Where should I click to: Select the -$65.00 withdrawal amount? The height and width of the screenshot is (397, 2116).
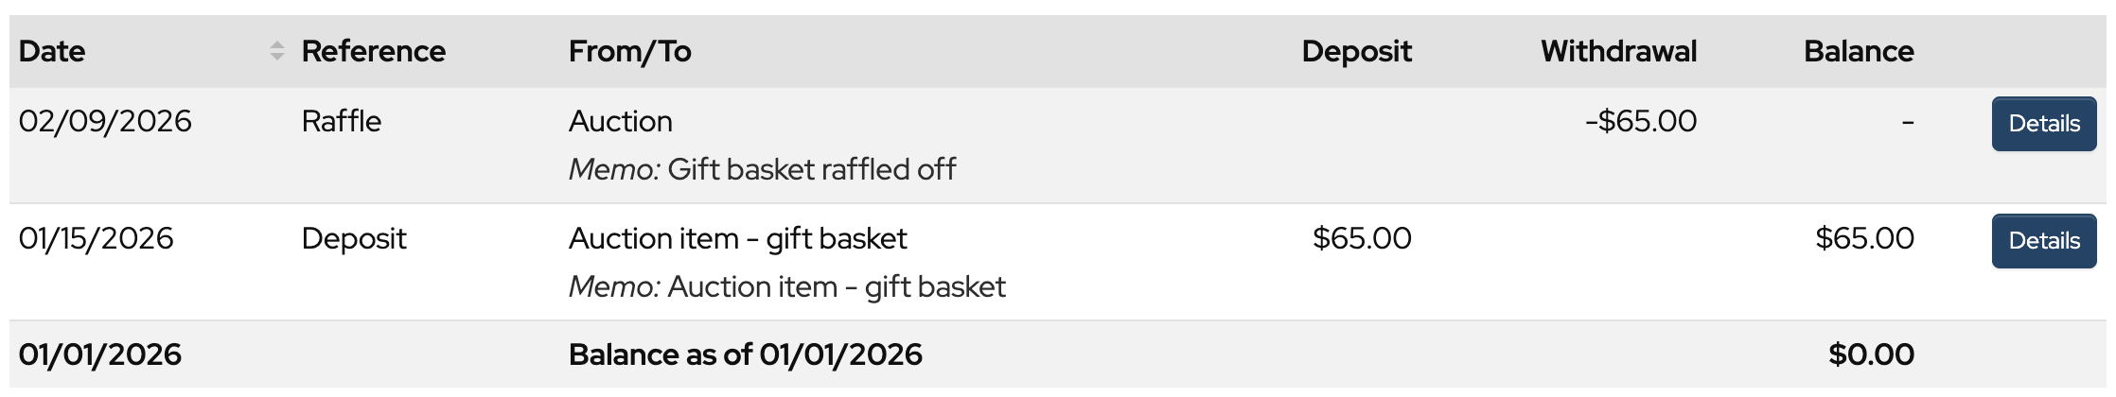pyautogui.click(x=1640, y=121)
